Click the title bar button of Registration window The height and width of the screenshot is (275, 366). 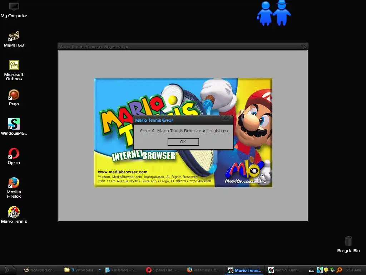point(303,47)
